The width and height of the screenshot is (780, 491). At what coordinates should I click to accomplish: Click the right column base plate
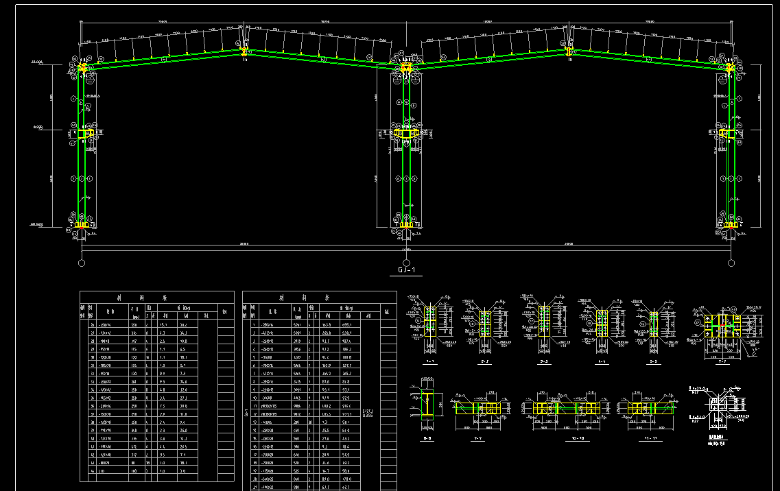click(x=731, y=225)
